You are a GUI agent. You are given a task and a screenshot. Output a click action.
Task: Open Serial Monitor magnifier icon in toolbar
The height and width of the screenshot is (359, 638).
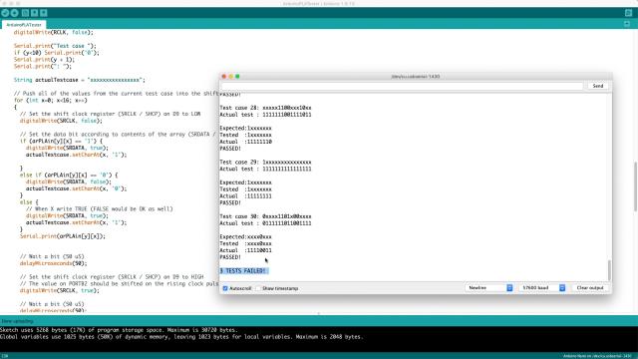(x=629, y=13)
